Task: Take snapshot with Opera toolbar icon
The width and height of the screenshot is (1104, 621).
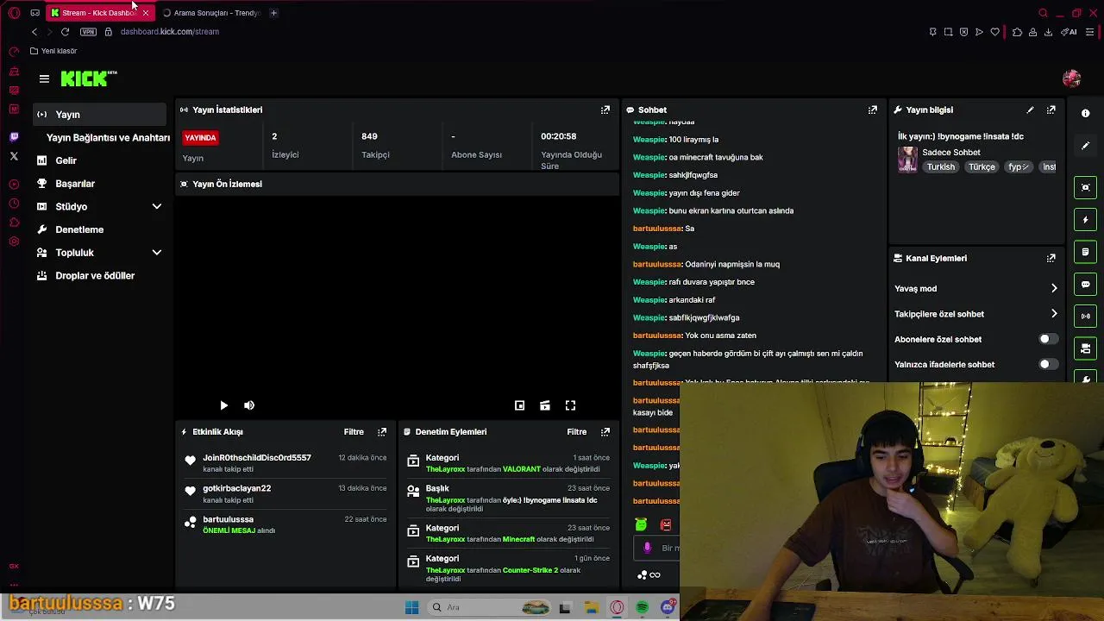Action: click(x=948, y=32)
